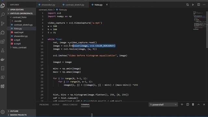Split the editor to the right
This screenshot has width=208, height=117.
[199, 5]
